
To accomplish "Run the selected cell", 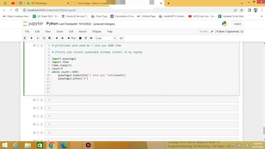I will click(72, 38).
